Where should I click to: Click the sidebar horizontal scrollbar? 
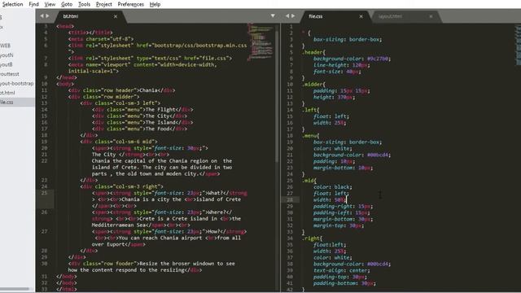(15, 289)
